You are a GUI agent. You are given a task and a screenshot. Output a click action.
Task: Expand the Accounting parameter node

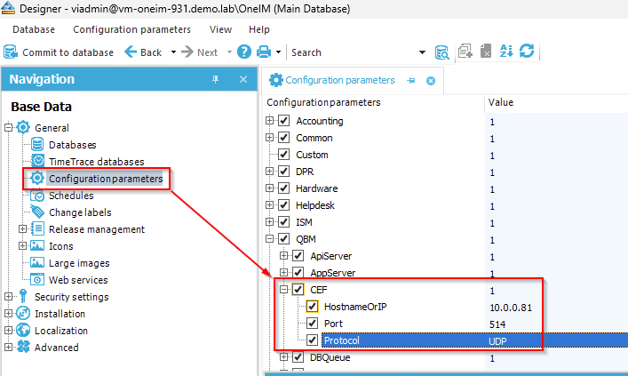point(269,120)
